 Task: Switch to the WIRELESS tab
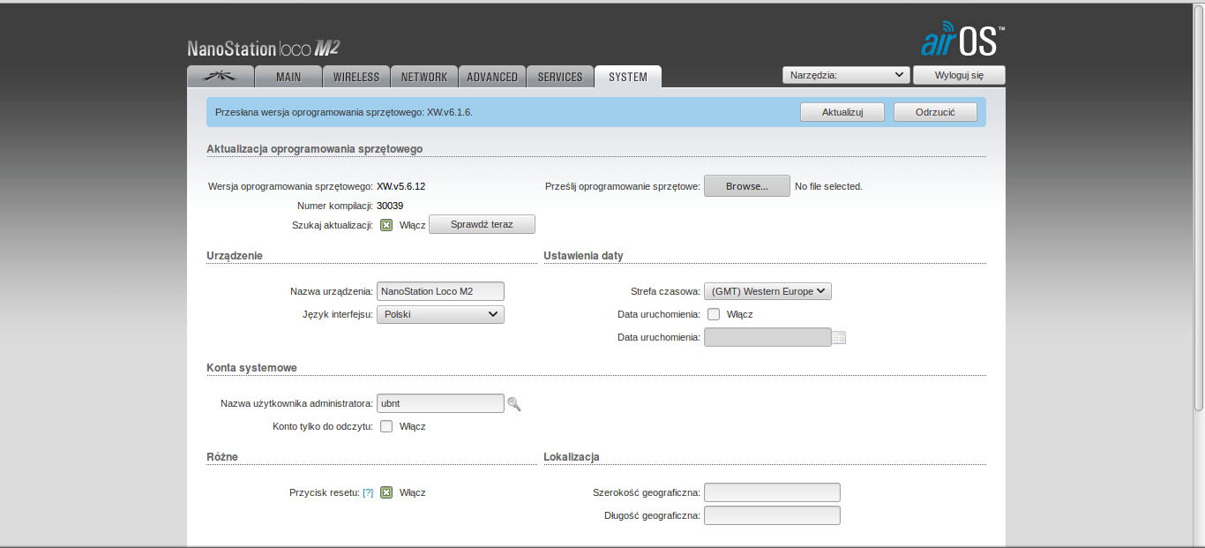[356, 77]
